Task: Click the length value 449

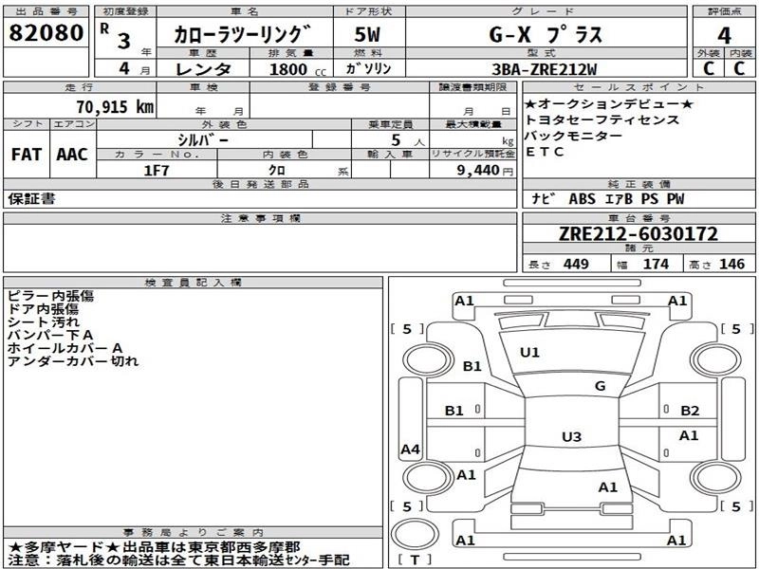Action: coord(576,264)
